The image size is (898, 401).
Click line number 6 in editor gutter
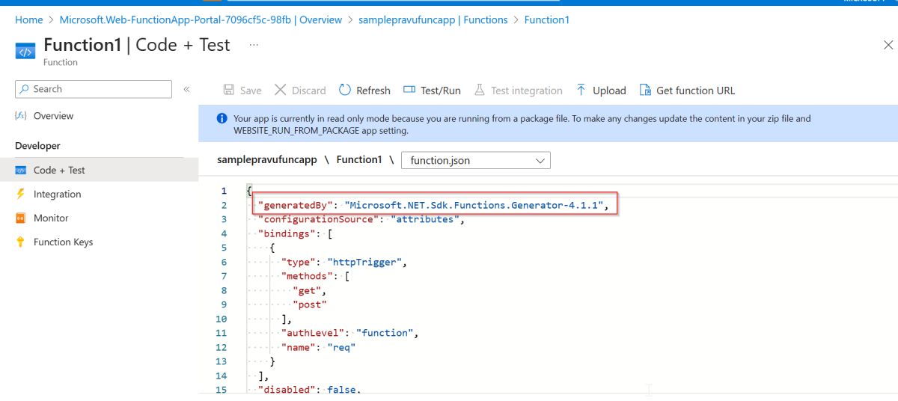pyautogui.click(x=223, y=262)
